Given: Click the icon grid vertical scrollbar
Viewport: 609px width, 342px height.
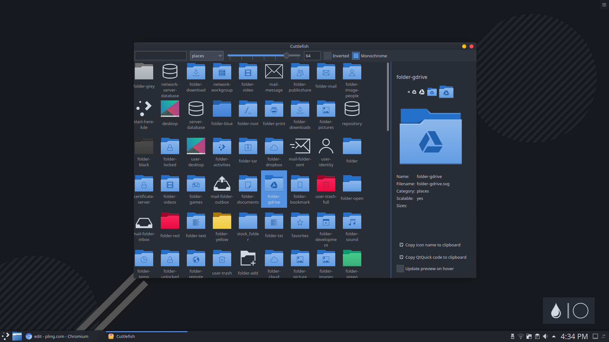Looking at the screenshot, I should coord(388,97).
